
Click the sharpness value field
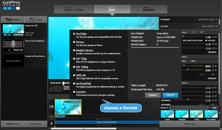(x=208, y=100)
